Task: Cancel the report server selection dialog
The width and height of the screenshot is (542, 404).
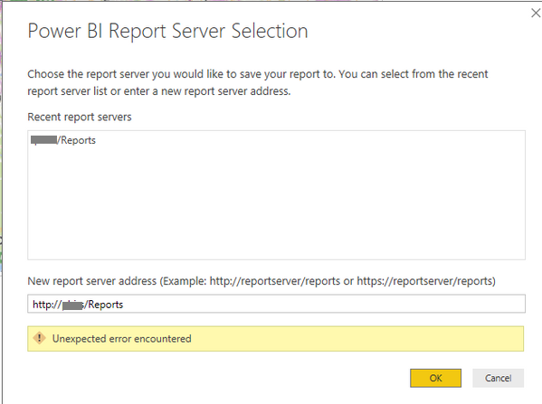Action: click(x=498, y=378)
